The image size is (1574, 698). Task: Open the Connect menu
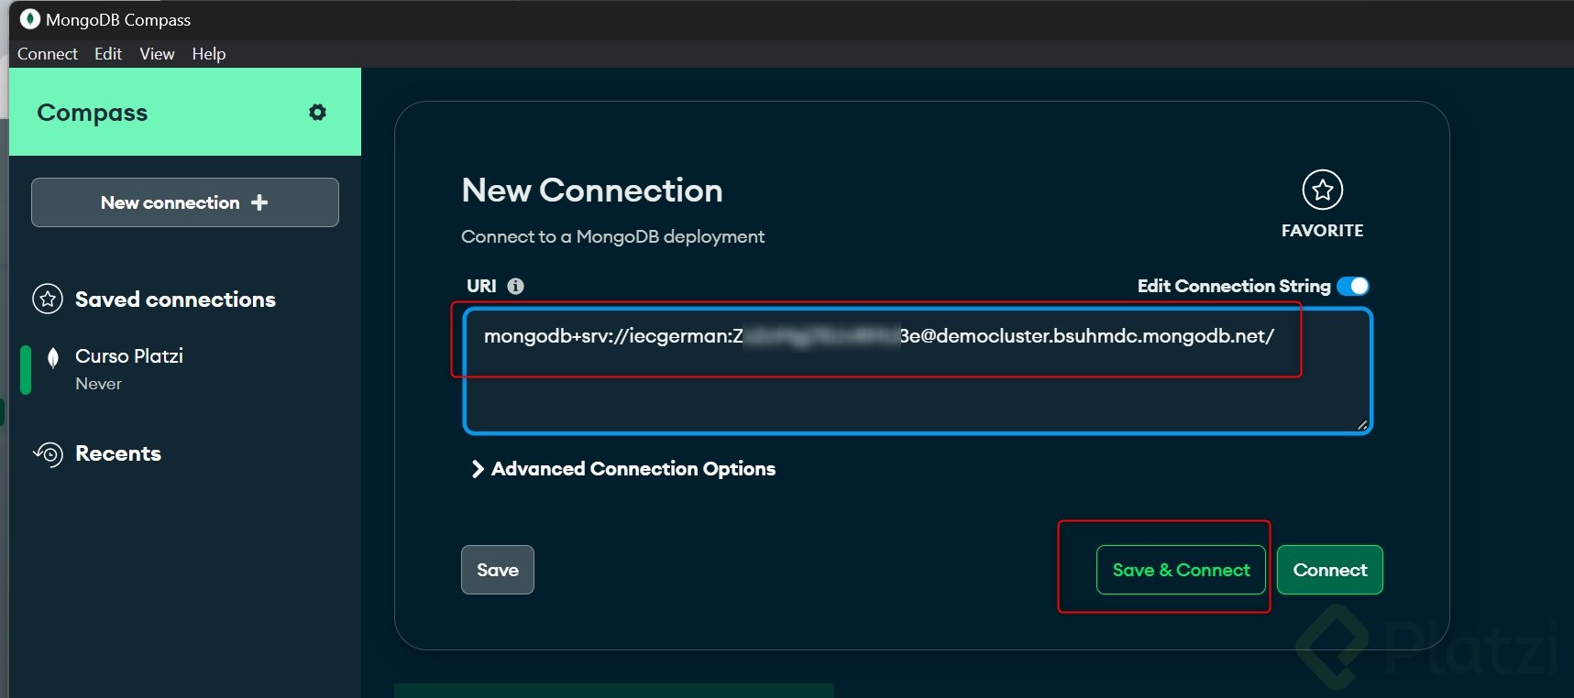pyautogui.click(x=48, y=54)
